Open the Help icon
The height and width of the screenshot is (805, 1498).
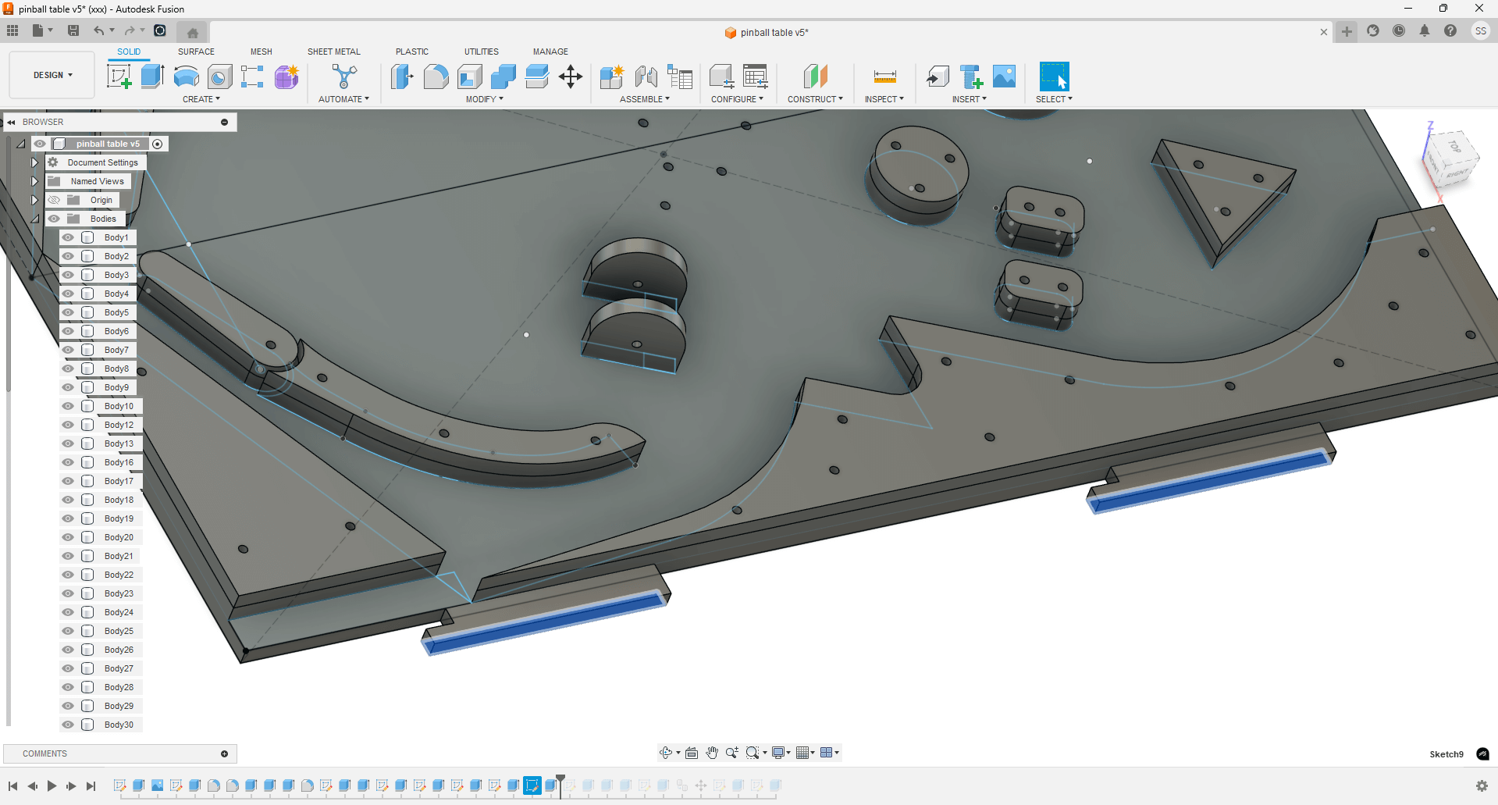pos(1450,31)
